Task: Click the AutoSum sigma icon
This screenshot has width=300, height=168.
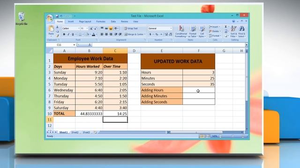Action: point(226,27)
